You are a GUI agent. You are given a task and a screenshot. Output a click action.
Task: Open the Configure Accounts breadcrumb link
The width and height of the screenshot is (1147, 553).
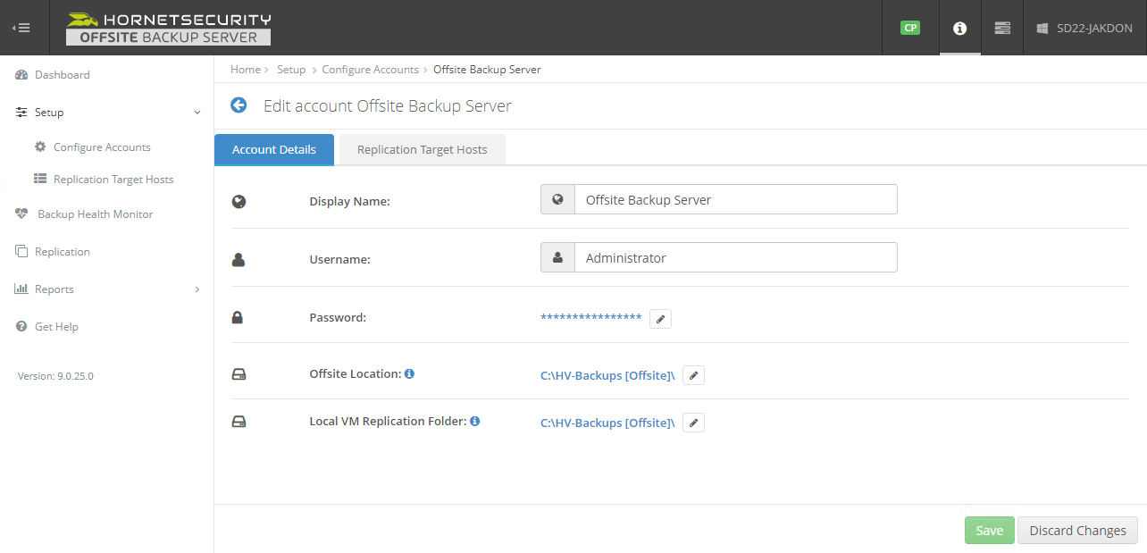tap(370, 69)
